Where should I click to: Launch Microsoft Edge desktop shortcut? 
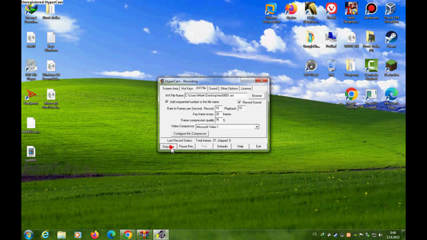click(392, 97)
